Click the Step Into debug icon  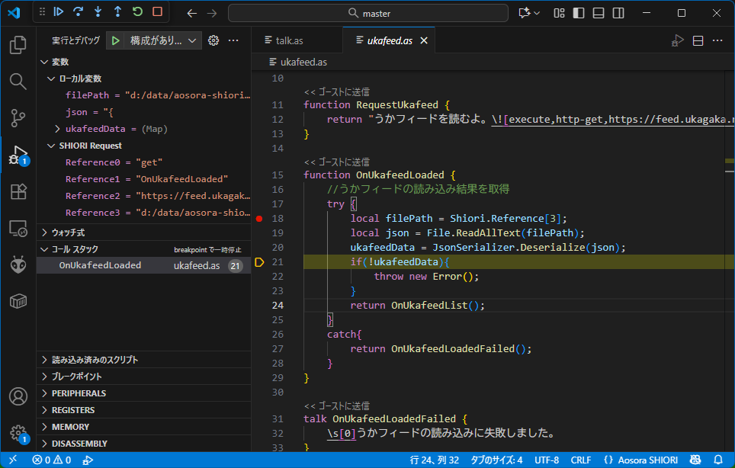pyautogui.click(x=98, y=12)
